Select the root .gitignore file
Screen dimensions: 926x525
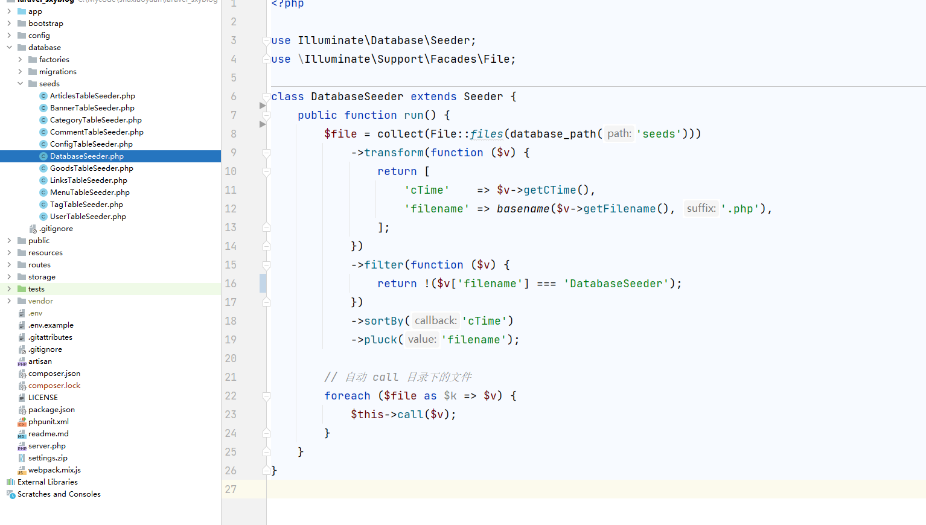click(110, 349)
